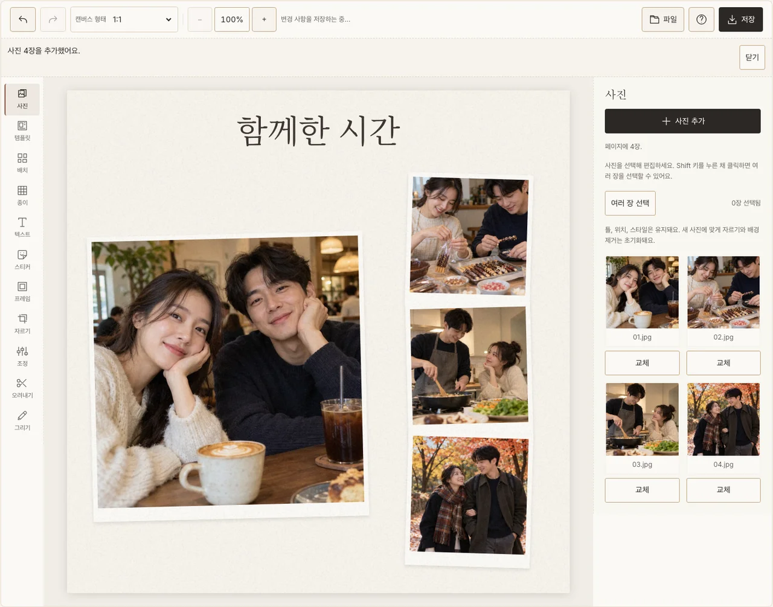Image resolution: width=773 pixels, height=607 pixels.
Task: Open the 종이 paper tool
Action: point(22,196)
